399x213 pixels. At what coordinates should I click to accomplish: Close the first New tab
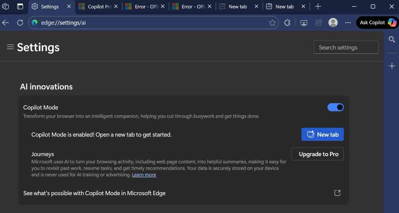[257, 7]
